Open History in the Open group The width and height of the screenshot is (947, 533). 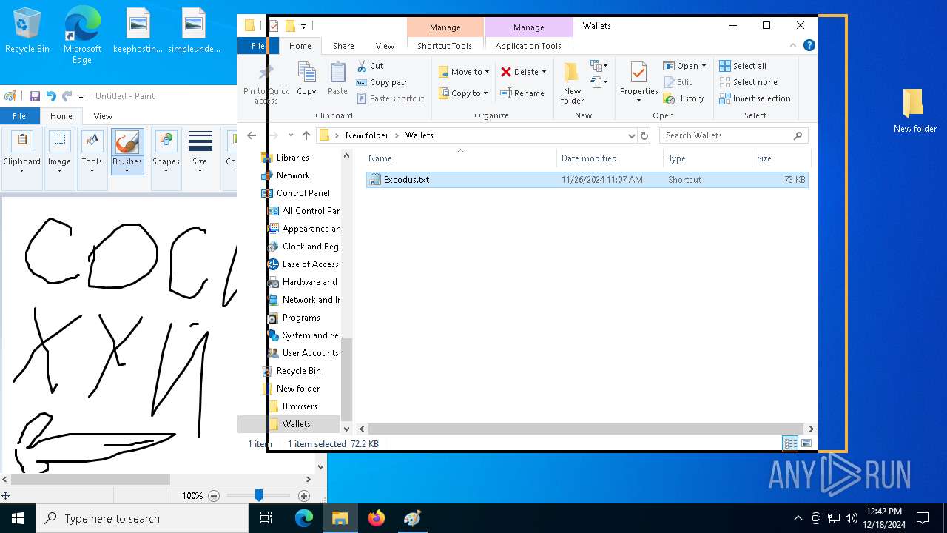[684, 98]
